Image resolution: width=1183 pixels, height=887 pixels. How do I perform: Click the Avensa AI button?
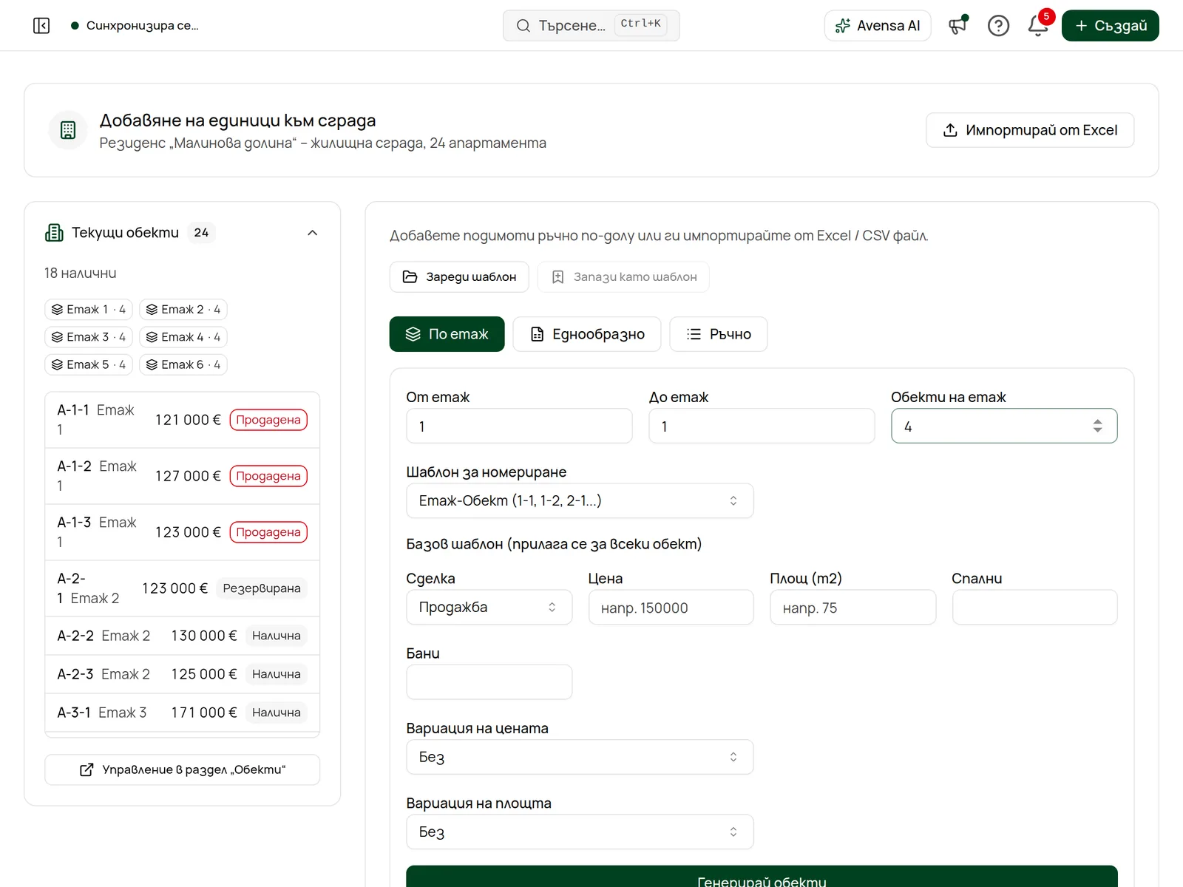pyautogui.click(x=878, y=26)
